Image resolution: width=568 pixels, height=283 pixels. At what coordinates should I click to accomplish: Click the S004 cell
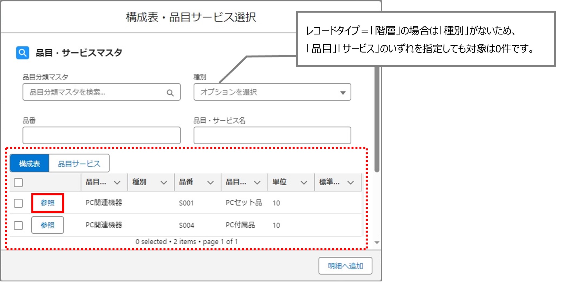pos(186,225)
